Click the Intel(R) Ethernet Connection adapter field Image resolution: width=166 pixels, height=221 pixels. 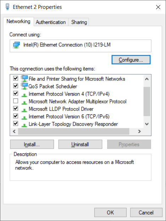pos(81,46)
